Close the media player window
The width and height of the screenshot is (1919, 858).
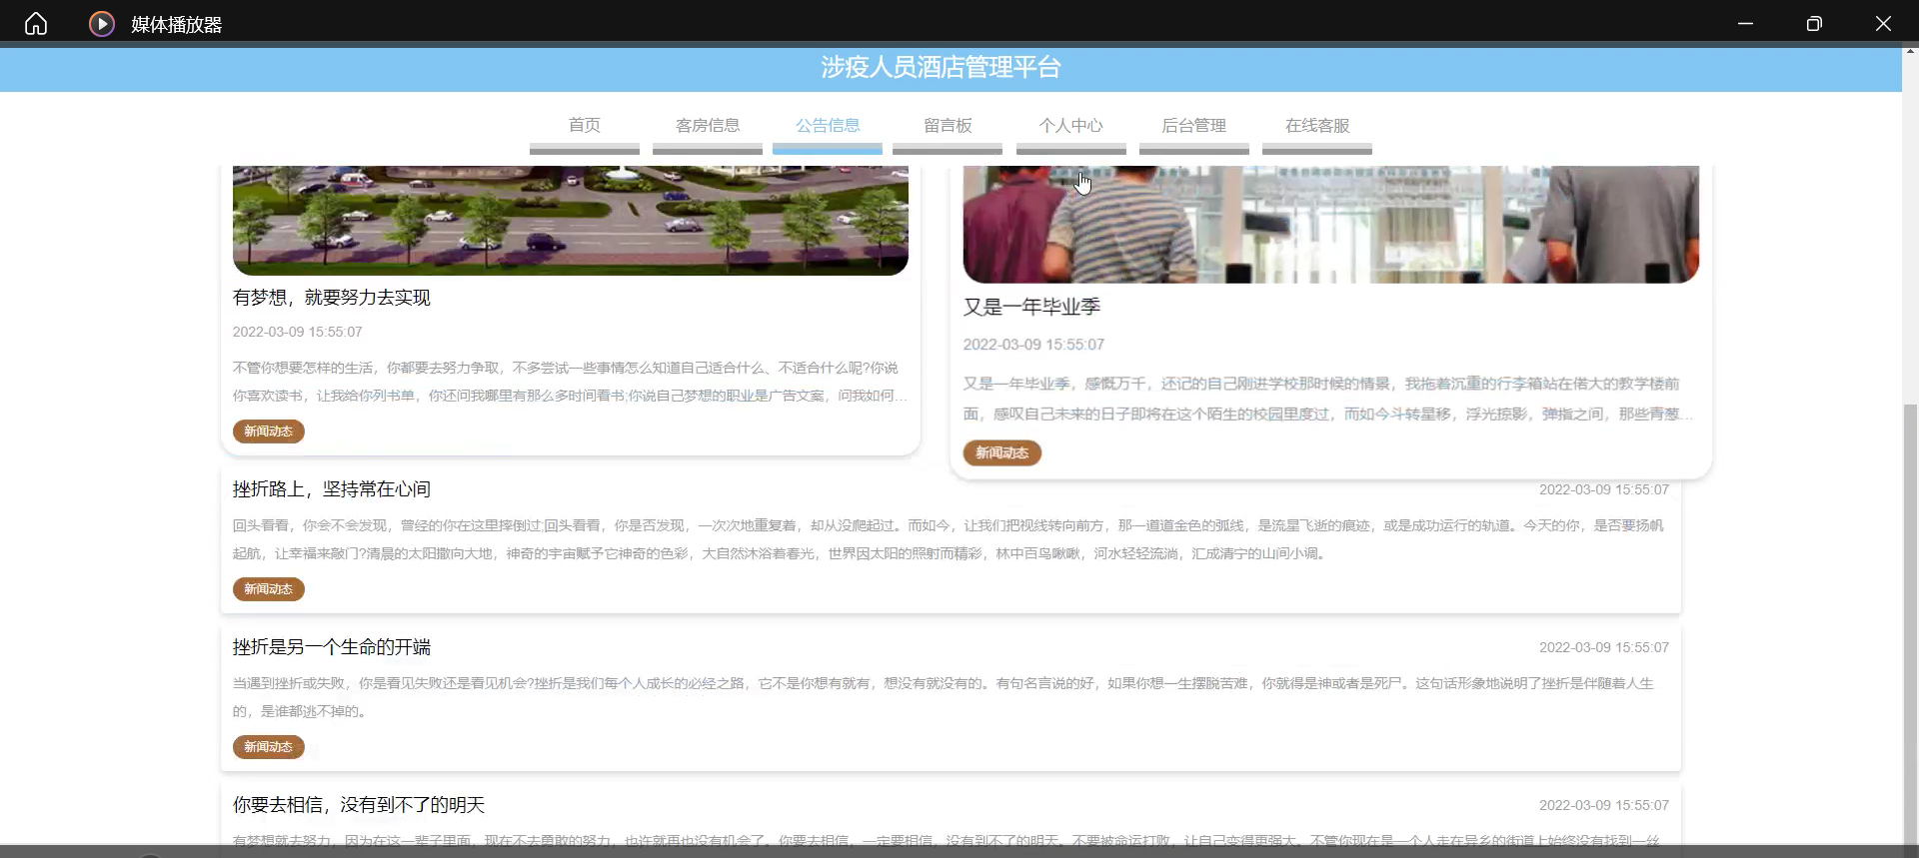pos(1883,23)
